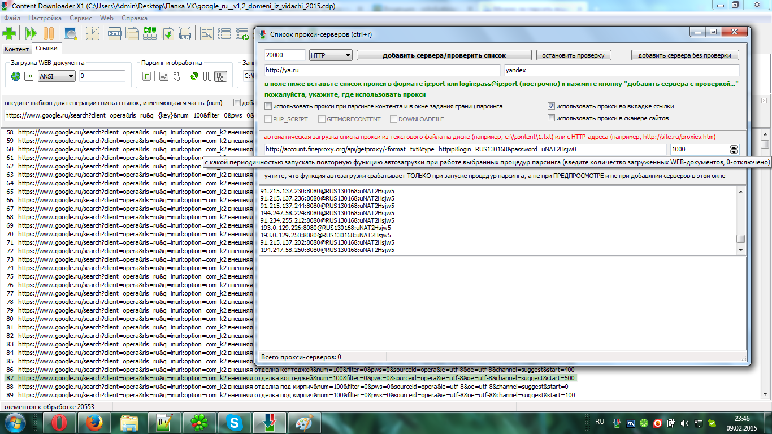Open Skype from the taskbar
The width and height of the screenshot is (772, 434).
pos(234,422)
